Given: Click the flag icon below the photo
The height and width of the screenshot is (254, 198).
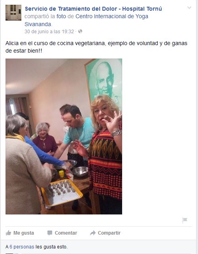Looking at the screenshot, I should [x=185, y=220].
